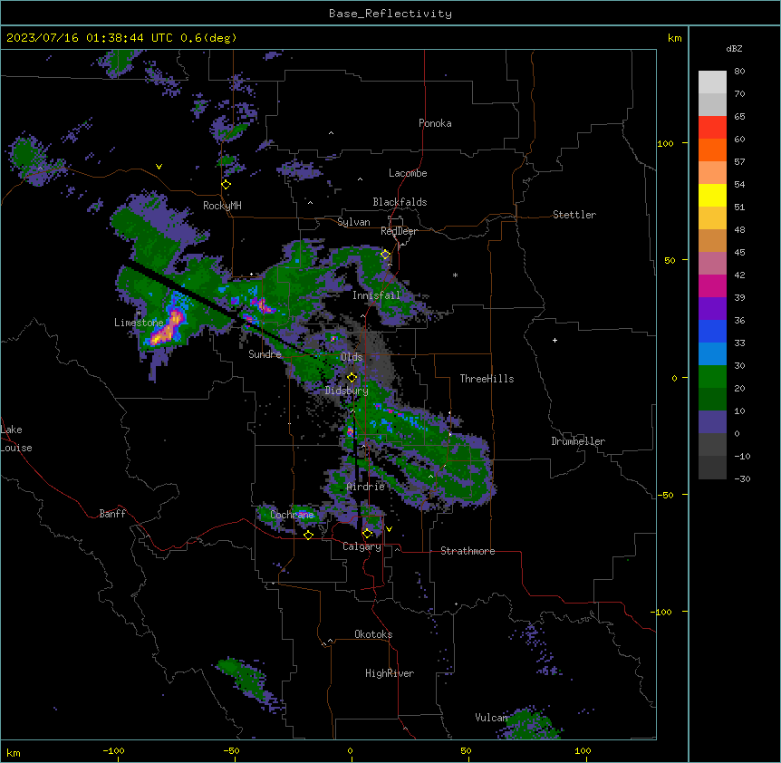Select the 45 value on the dBZ scale
The width and height of the screenshot is (781, 763).
pos(739,253)
